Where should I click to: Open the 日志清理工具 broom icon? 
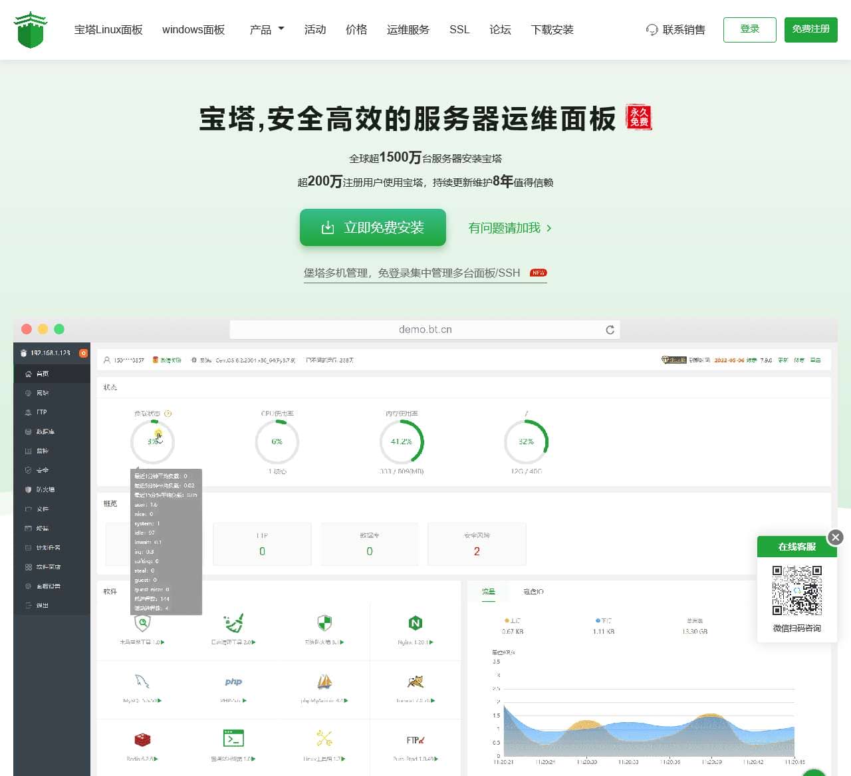tap(233, 624)
